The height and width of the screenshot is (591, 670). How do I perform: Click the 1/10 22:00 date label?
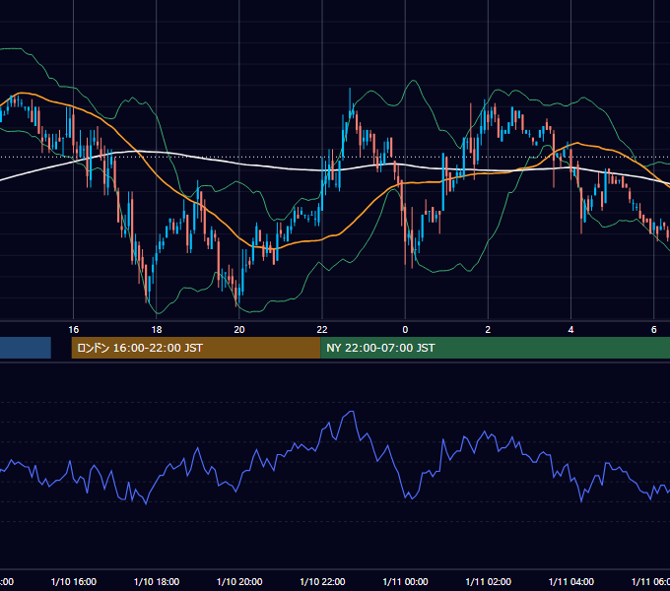pyautogui.click(x=322, y=581)
